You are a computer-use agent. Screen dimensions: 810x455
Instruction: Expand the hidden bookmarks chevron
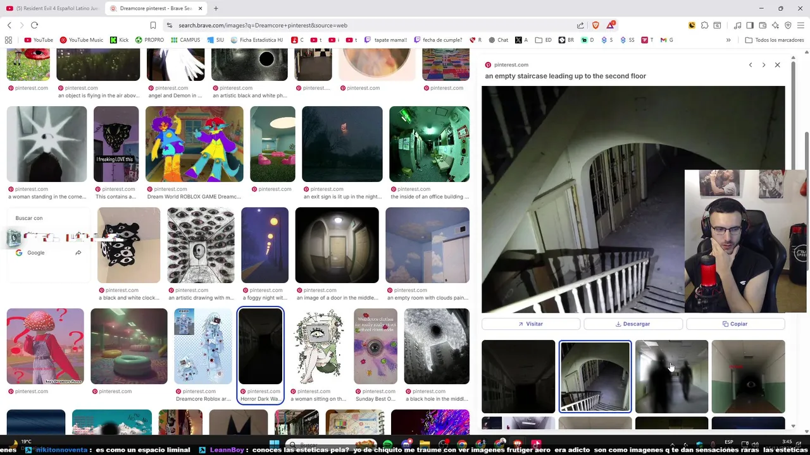pyautogui.click(x=728, y=40)
